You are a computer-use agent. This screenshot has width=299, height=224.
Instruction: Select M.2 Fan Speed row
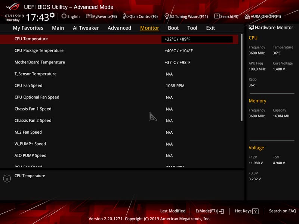(x=119, y=133)
